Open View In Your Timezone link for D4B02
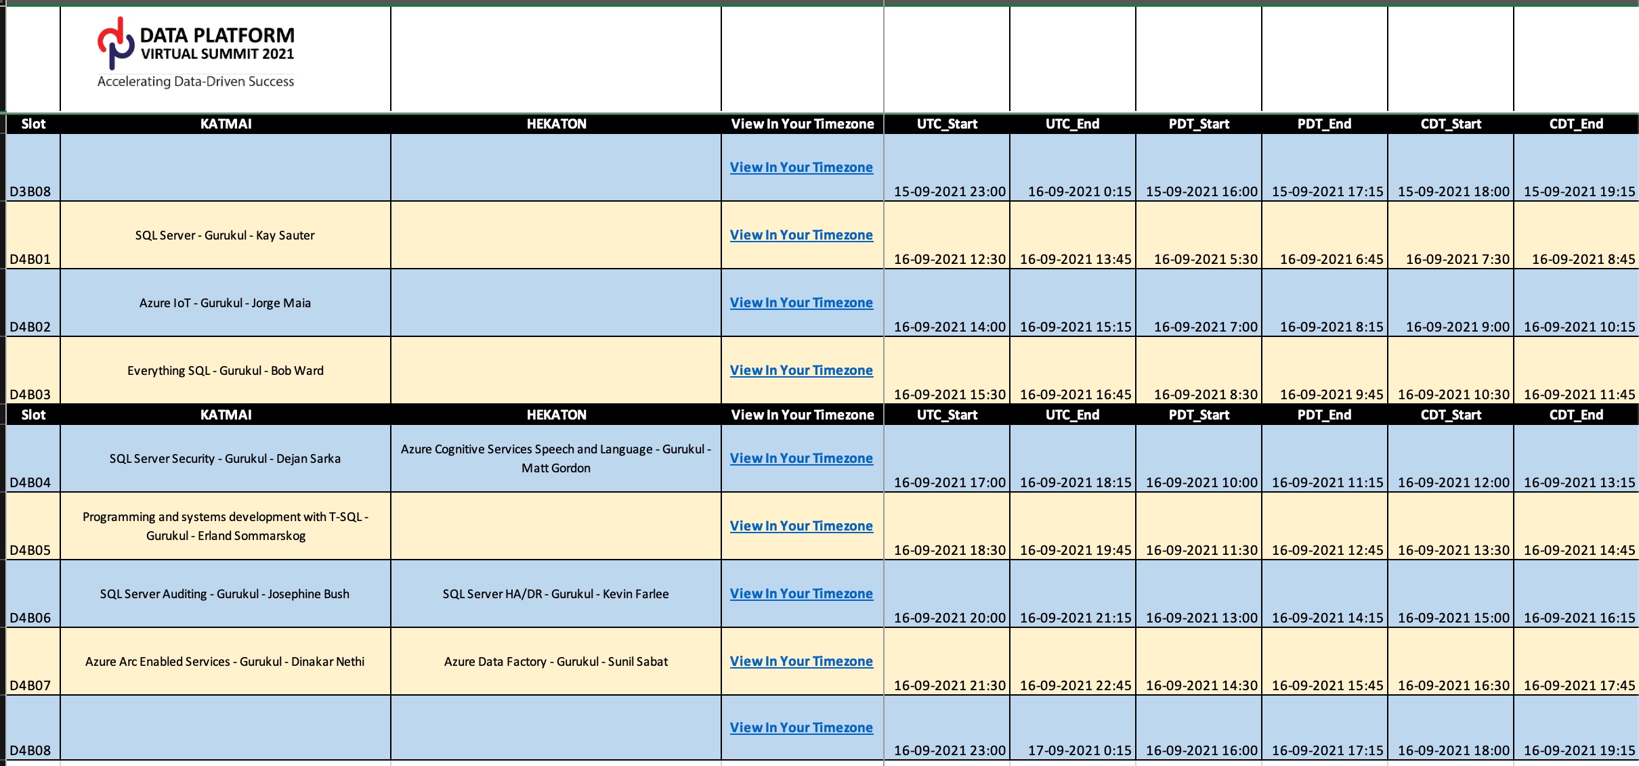The image size is (1639, 766). [x=801, y=302]
